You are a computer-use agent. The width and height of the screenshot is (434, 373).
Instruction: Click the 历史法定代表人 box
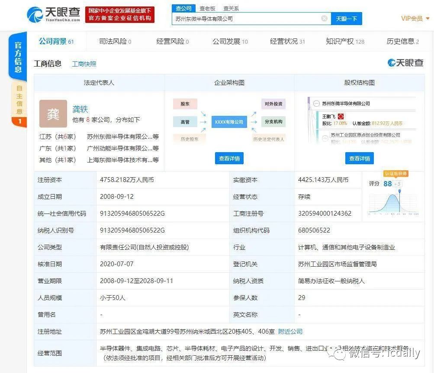point(269,139)
